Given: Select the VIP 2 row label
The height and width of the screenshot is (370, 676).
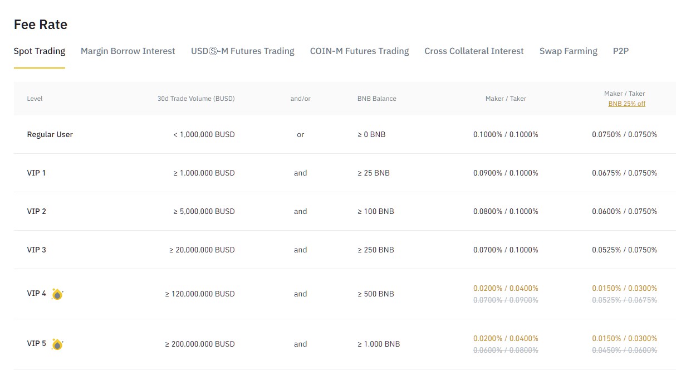Looking at the screenshot, I should (37, 211).
